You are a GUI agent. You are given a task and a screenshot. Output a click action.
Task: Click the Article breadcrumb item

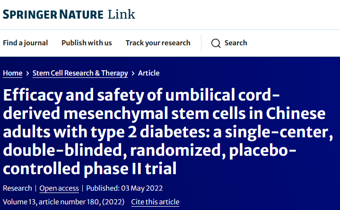point(148,73)
